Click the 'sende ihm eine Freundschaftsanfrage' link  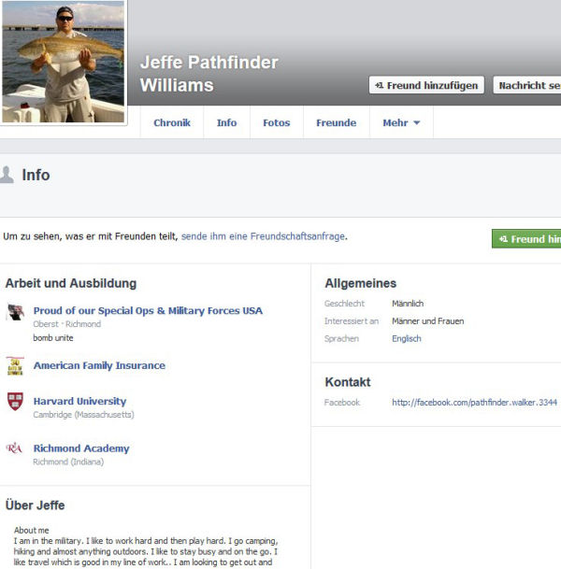[x=263, y=236]
